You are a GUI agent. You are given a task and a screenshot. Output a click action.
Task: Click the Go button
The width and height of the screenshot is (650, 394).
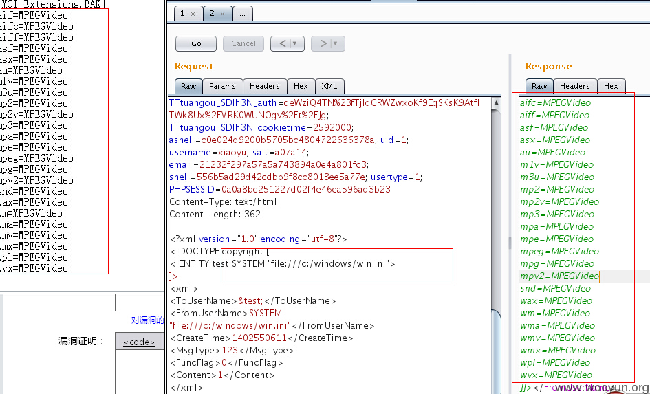coord(196,43)
